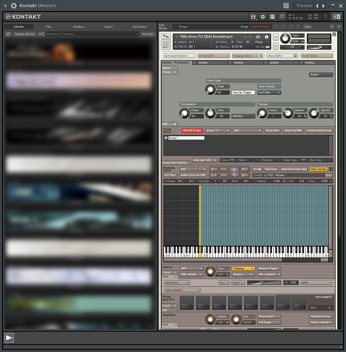Image resolution: width=346 pixels, height=352 pixels.
Task: Open the MIDI: default dropdown
Action: 191,274
